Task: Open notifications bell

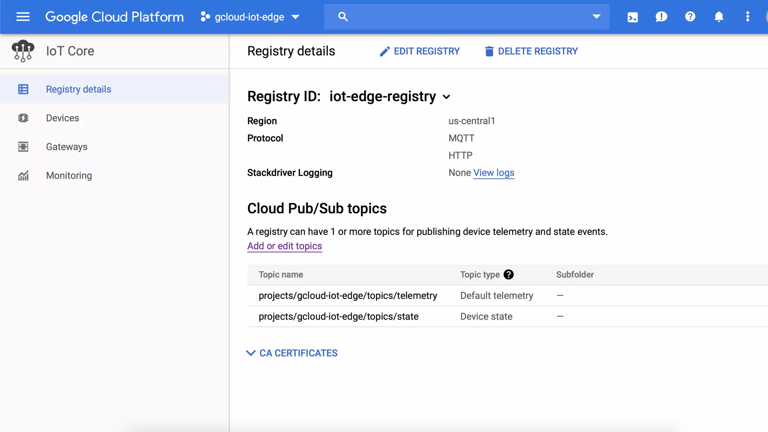Action: pyautogui.click(x=718, y=17)
